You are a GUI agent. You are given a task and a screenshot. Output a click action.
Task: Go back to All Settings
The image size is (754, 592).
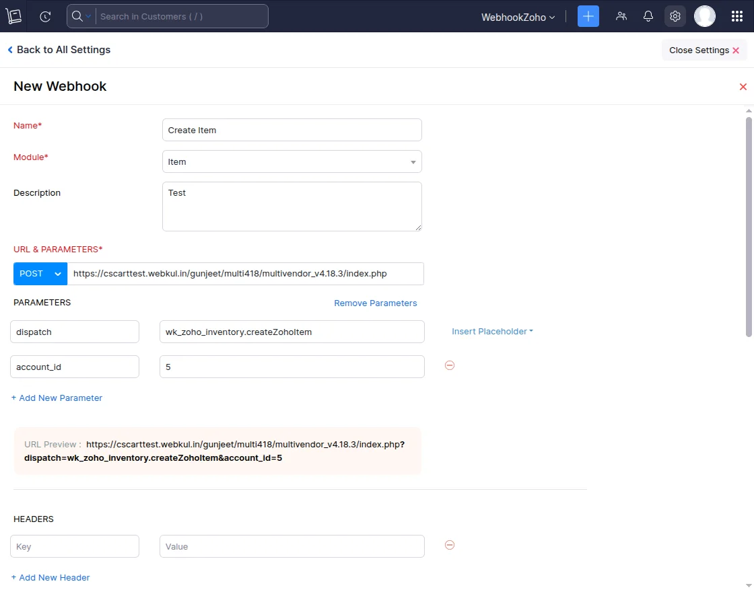(x=59, y=50)
